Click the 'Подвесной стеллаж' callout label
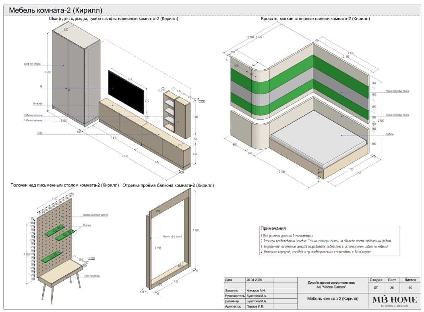 pos(33,115)
